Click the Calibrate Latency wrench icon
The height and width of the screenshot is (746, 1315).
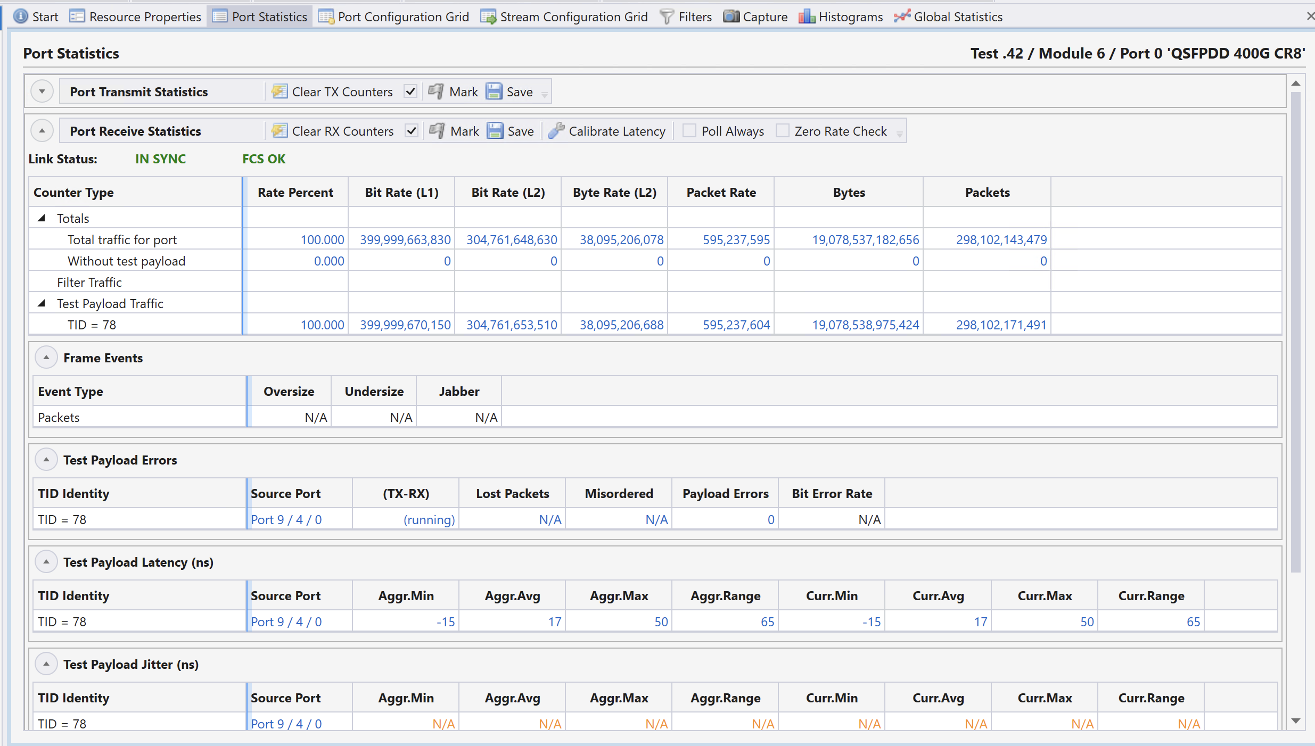coord(556,131)
